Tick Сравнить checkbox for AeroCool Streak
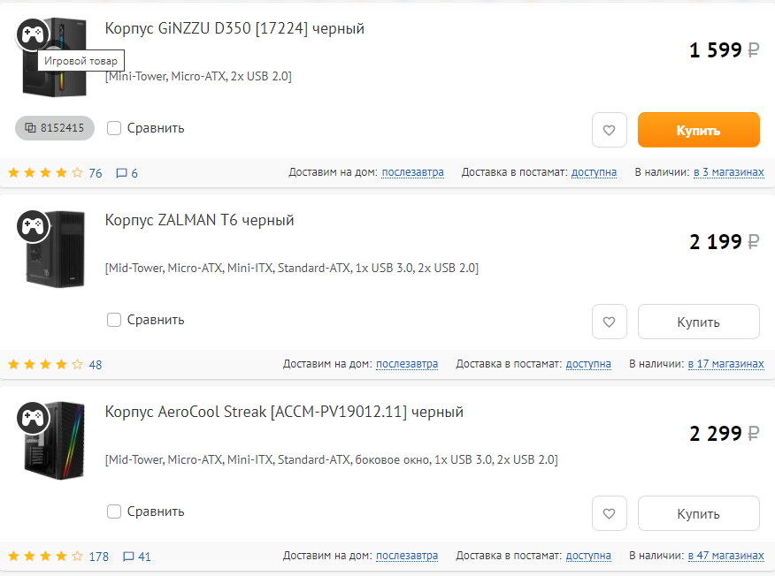775x576 pixels. point(113,512)
